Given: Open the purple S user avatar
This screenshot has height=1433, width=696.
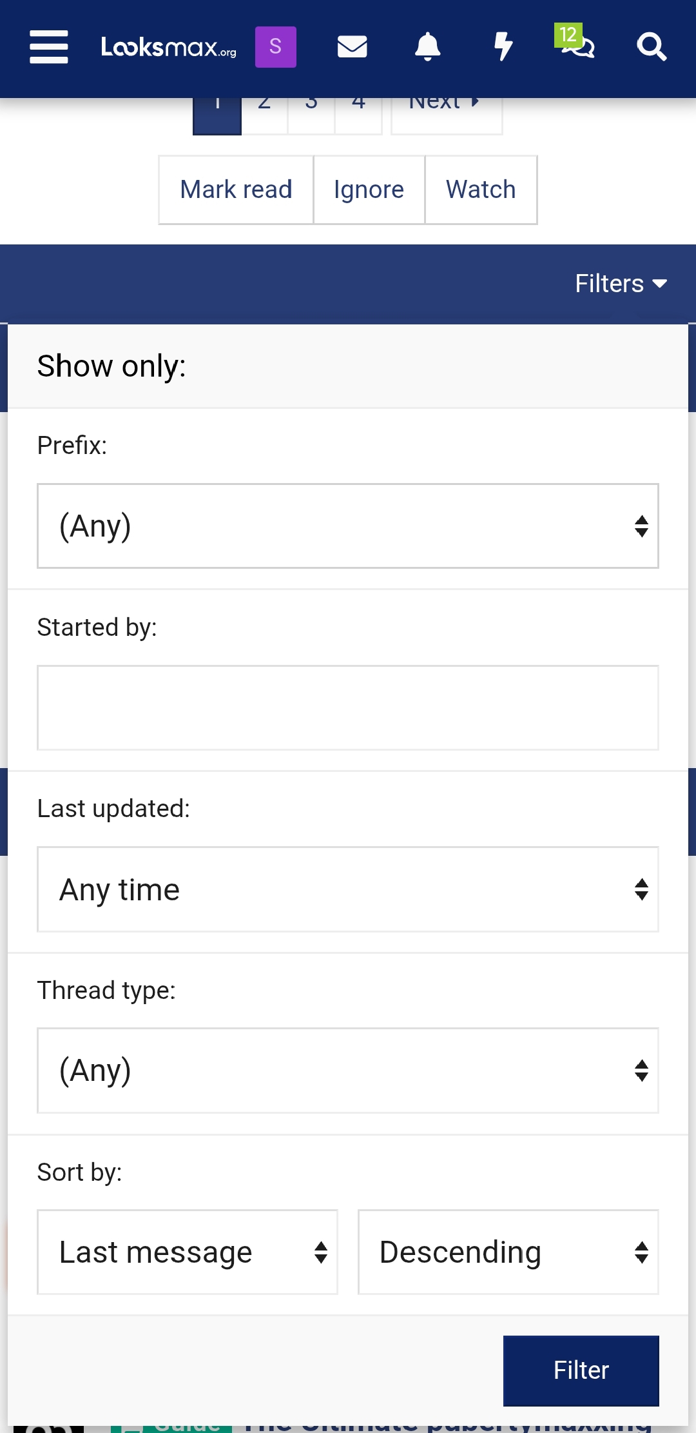Looking at the screenshot, I should click(x=276, y=46).
